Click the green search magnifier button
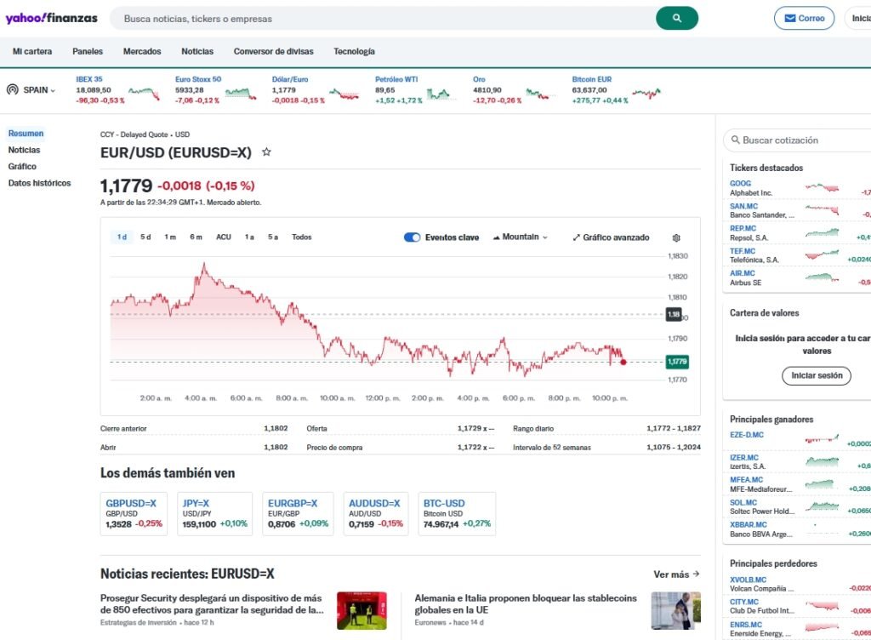 (x=676, y=19)
